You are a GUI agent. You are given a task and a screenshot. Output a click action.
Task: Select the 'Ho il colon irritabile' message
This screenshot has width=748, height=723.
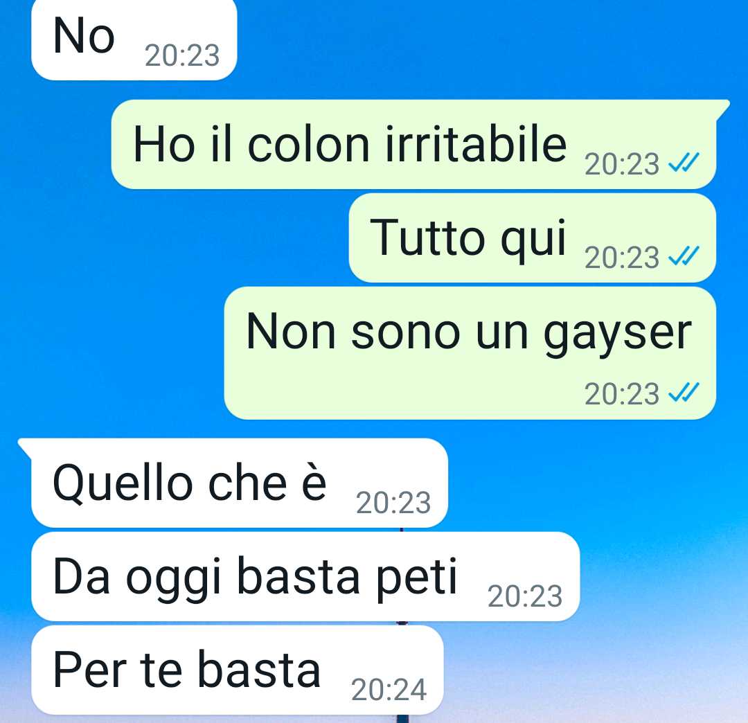[x=413, y=145]
